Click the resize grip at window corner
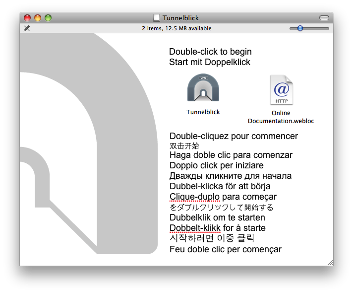The image size is (353, 293). coord(330,263)
